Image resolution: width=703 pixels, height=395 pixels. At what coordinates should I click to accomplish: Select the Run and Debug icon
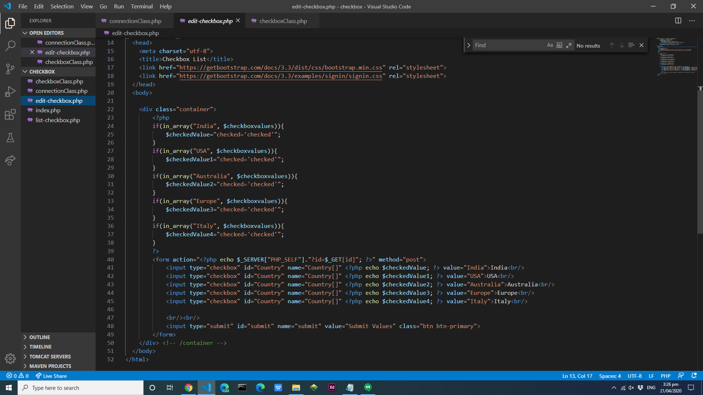[x=10, y=92]
